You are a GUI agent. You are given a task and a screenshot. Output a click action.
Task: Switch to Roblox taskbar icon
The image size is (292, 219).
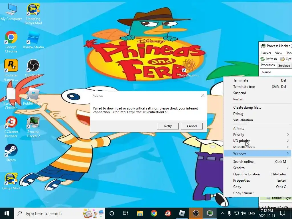(182, 213)
